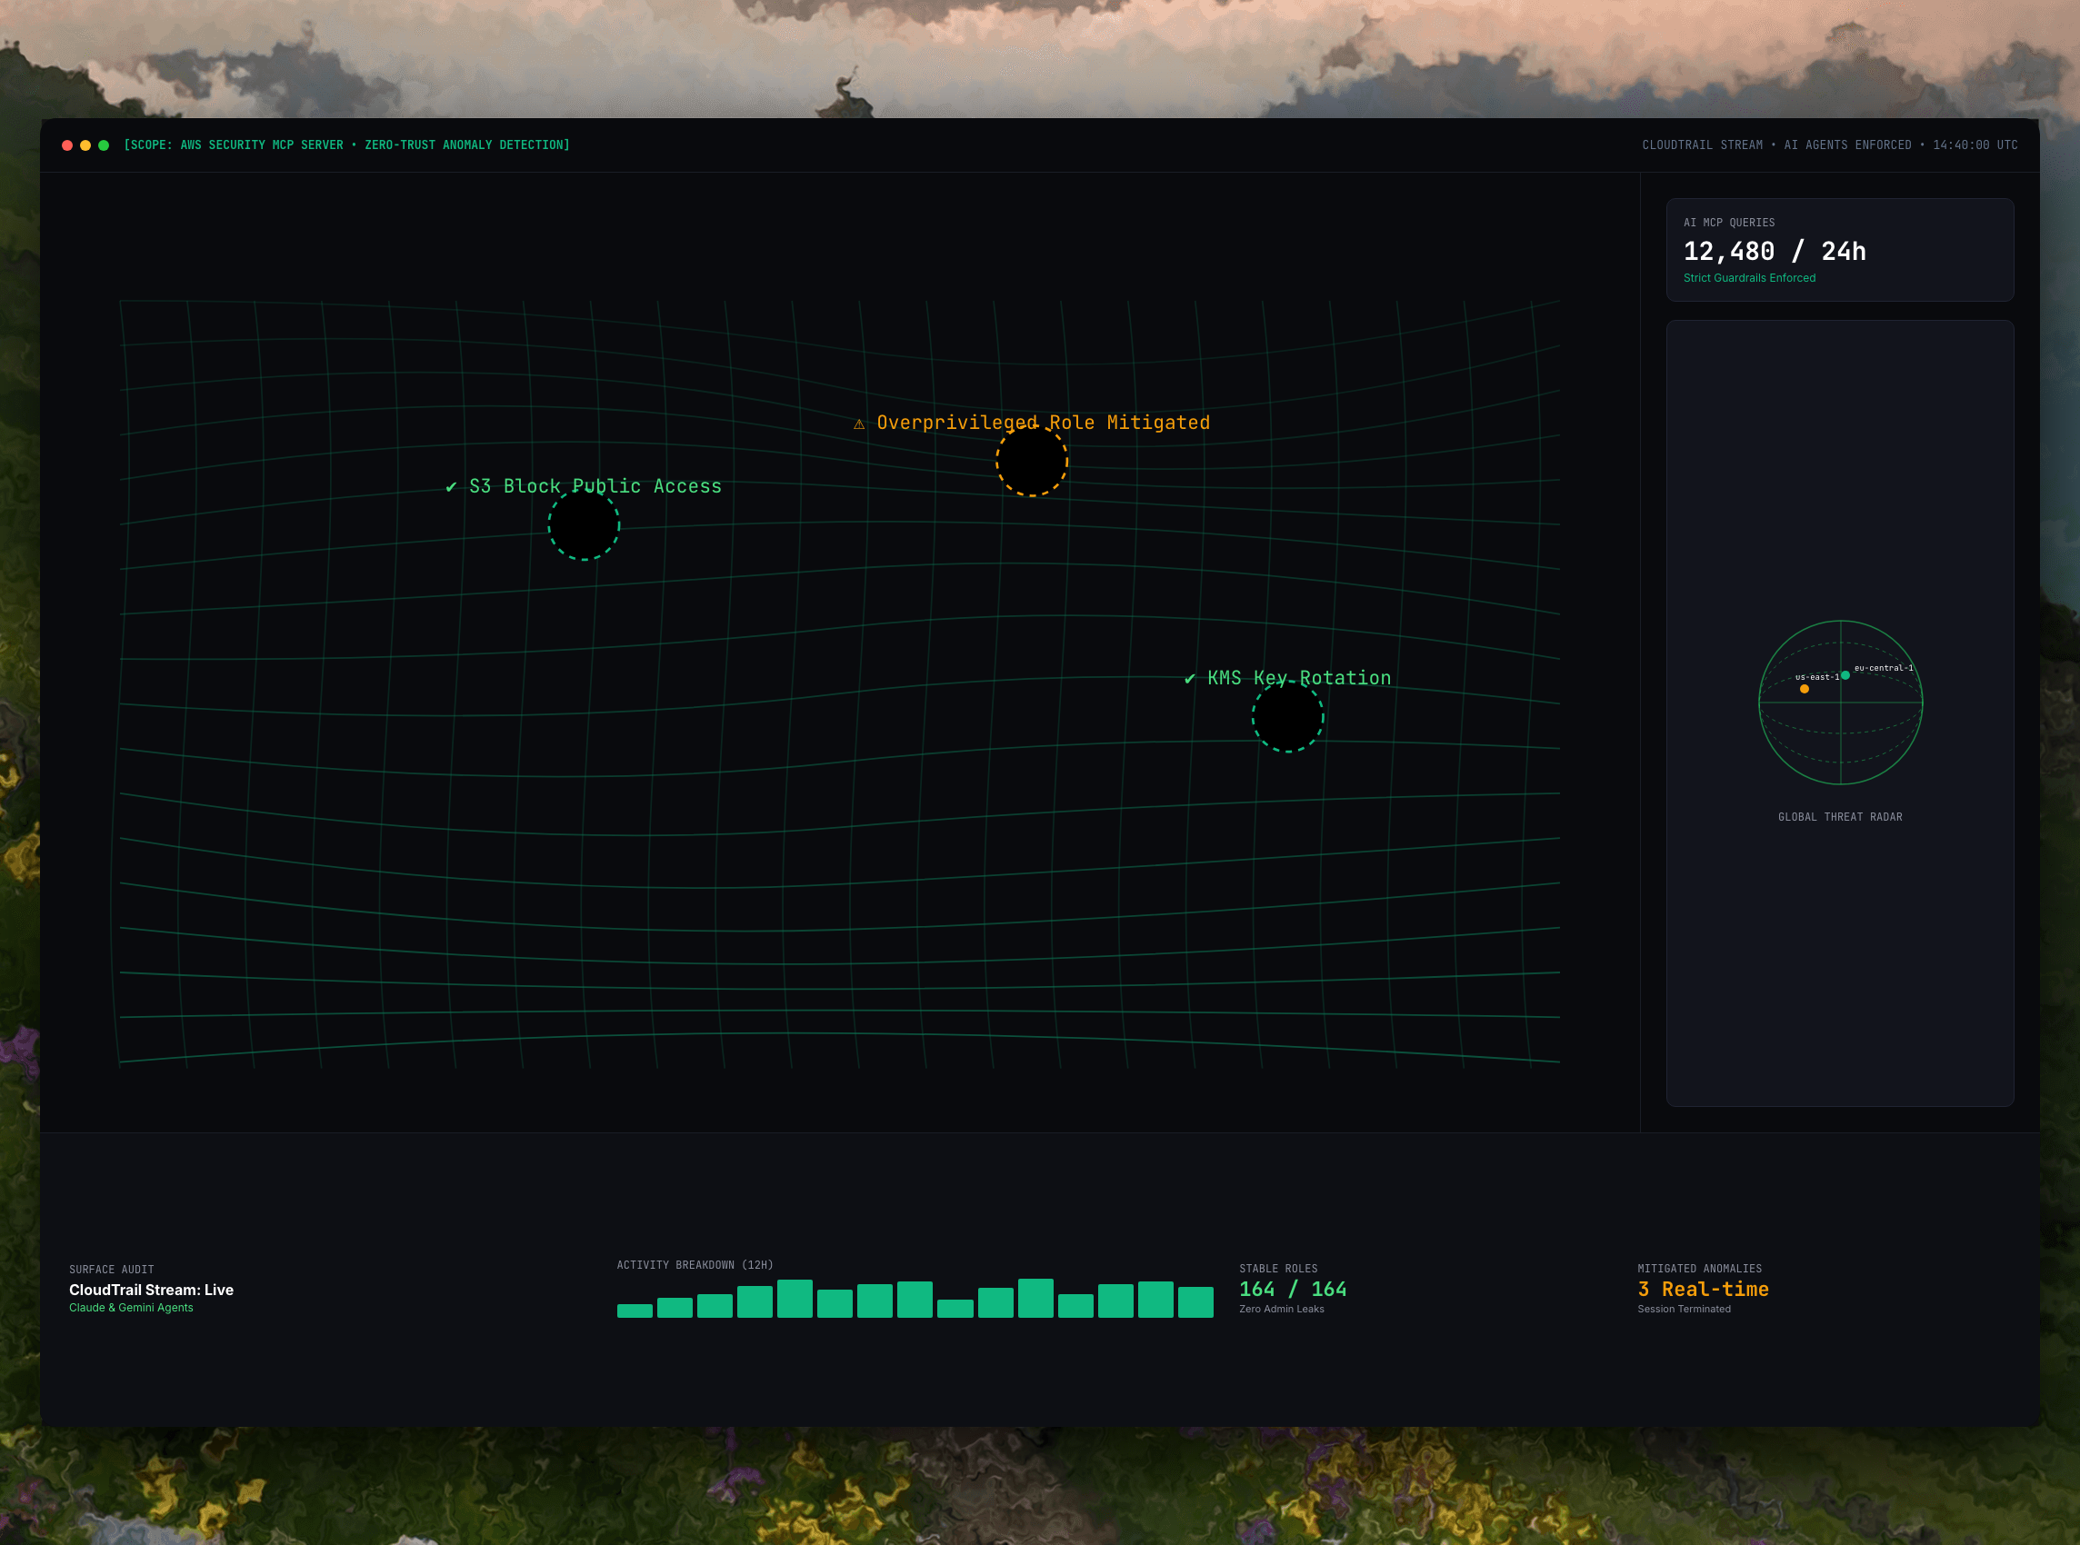Click the 'us-east-1' region label
Image resolution: width=2080 pixels, height=1545 pixels.
point(1817,677)
